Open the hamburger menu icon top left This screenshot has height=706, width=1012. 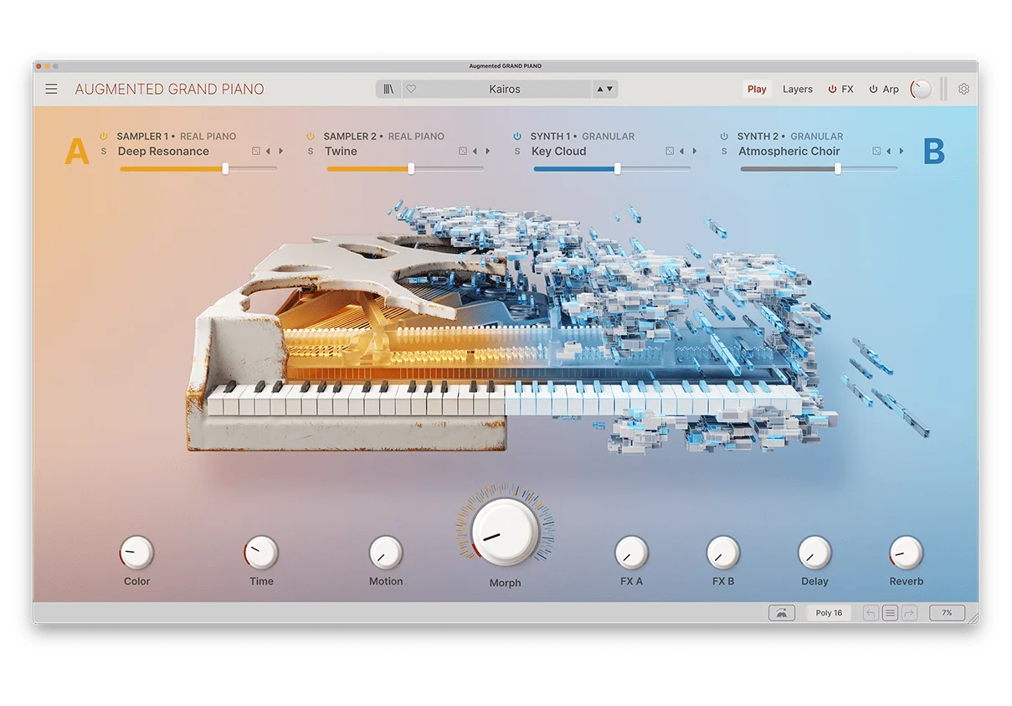(x=51, y=89)
